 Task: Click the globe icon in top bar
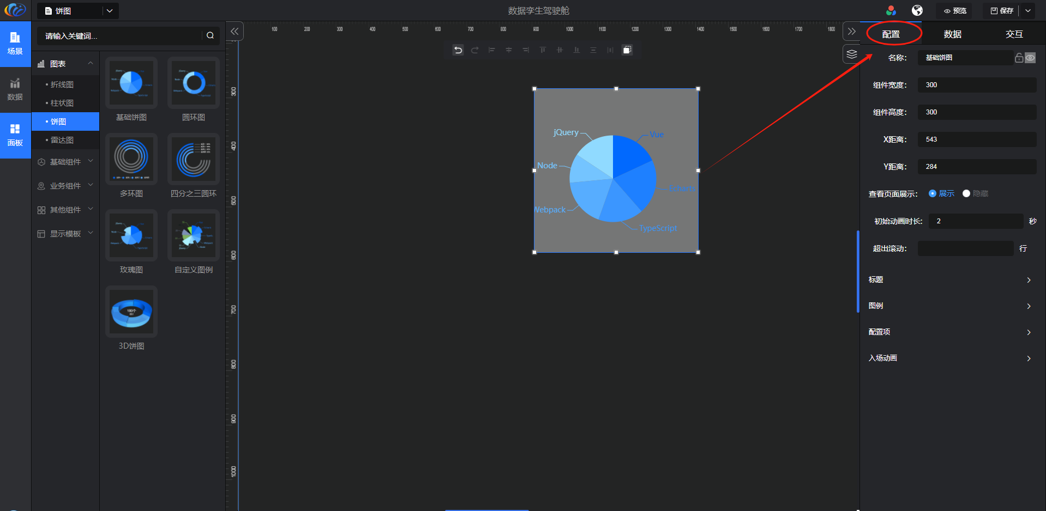917,11
